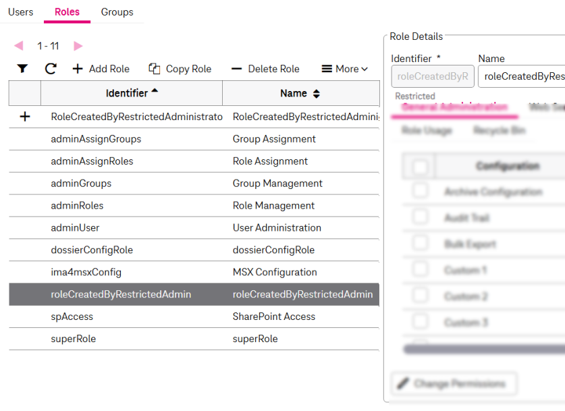Expand row RoleCreatedByRestrictedAdministrator plus icon
Screen dimensions: 565x411
pos(25,117)
